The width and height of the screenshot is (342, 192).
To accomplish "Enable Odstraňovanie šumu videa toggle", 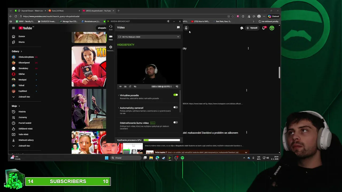I will (176, 122).
